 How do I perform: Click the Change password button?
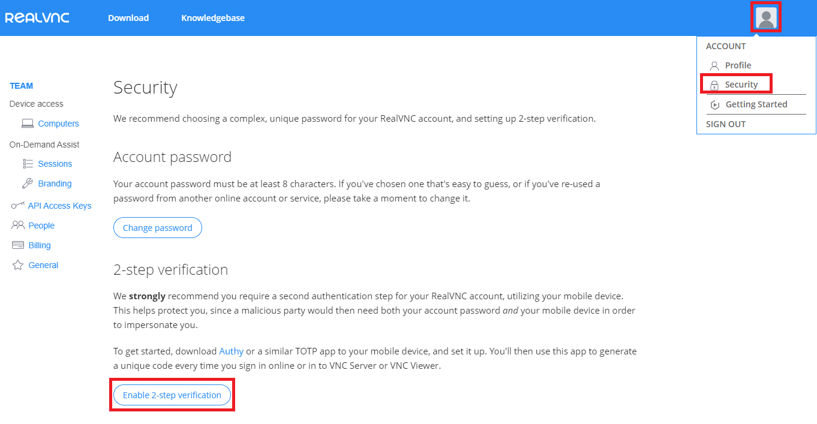click(157, 227)
